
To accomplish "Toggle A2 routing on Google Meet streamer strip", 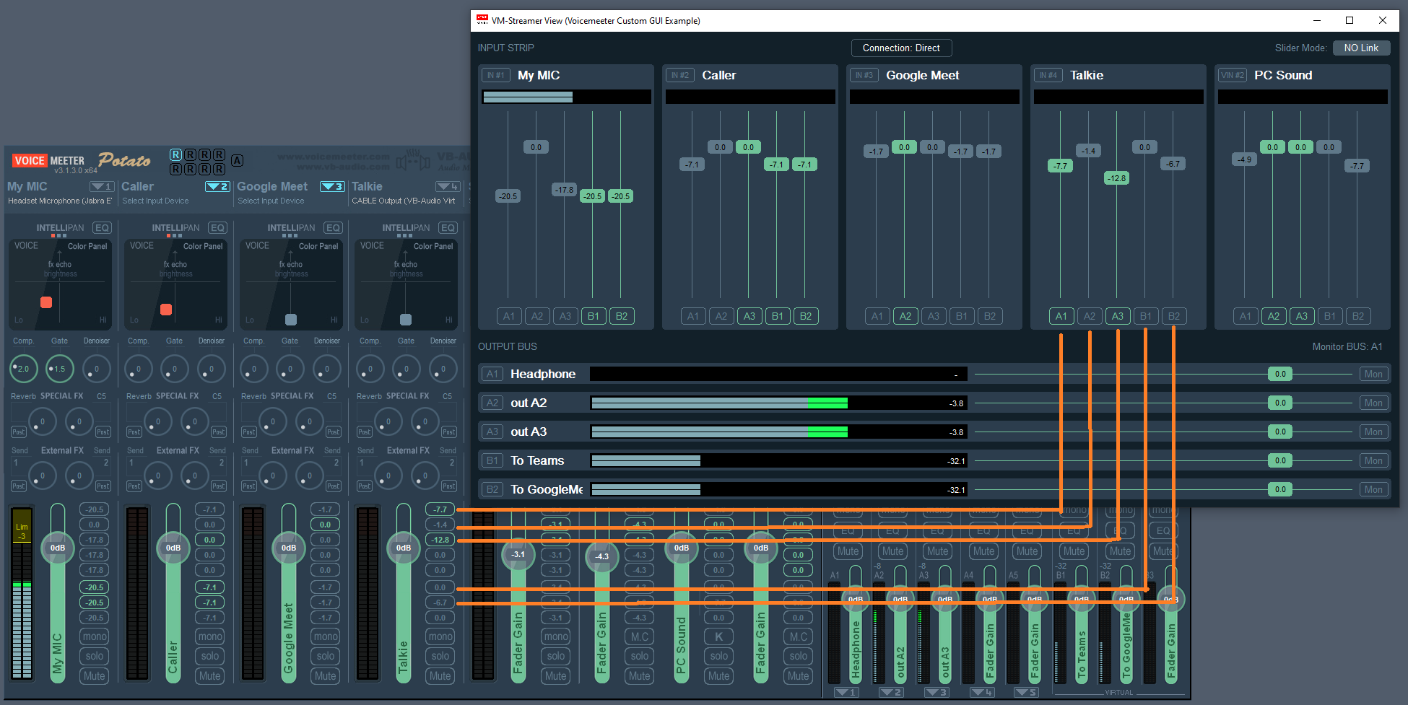I will 905,316.
